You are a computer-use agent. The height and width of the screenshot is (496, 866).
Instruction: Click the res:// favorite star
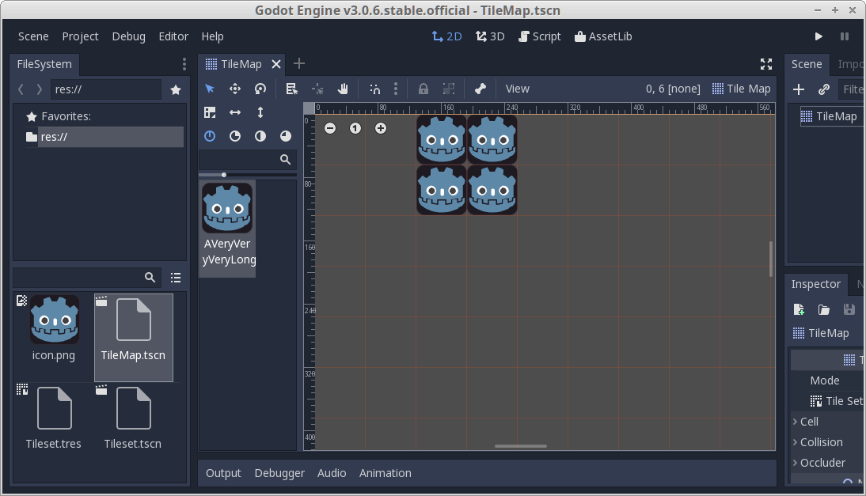(175, 89)
